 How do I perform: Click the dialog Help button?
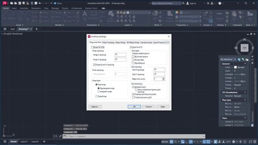point(163,107)
